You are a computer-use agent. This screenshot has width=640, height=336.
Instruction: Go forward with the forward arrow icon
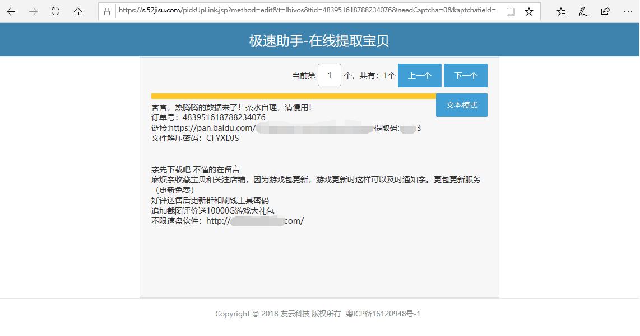tap(33, 11)
